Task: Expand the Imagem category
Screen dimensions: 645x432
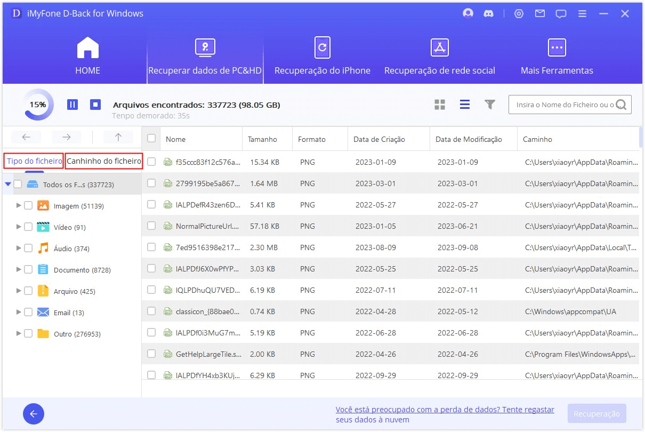Action: point(19,206)
